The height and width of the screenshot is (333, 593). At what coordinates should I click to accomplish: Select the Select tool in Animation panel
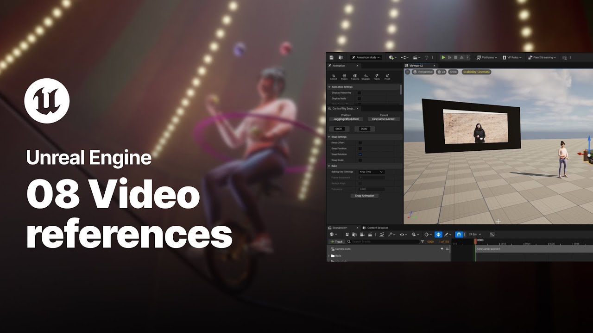(x=333, y=77)
